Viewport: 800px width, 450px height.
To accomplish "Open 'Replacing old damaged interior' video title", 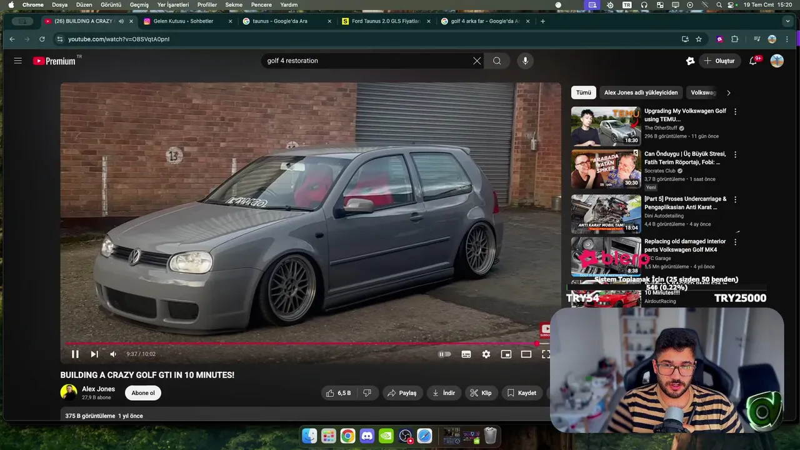I will pos(685,246).
